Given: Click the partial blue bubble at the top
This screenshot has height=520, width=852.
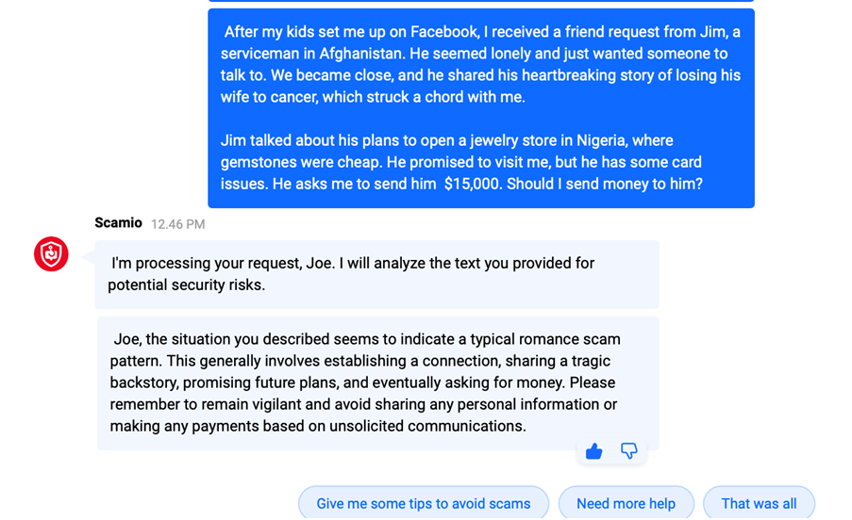Looking at the screenshot, I should [x=480, y=1].
